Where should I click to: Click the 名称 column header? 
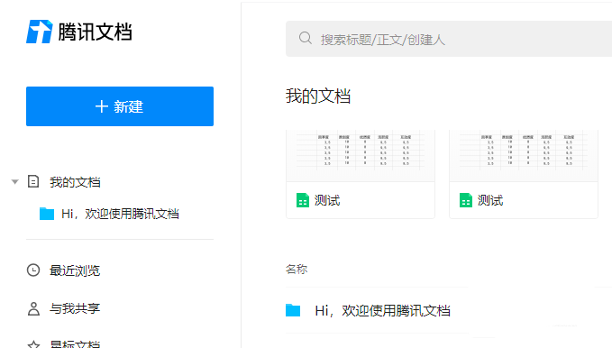297,269
